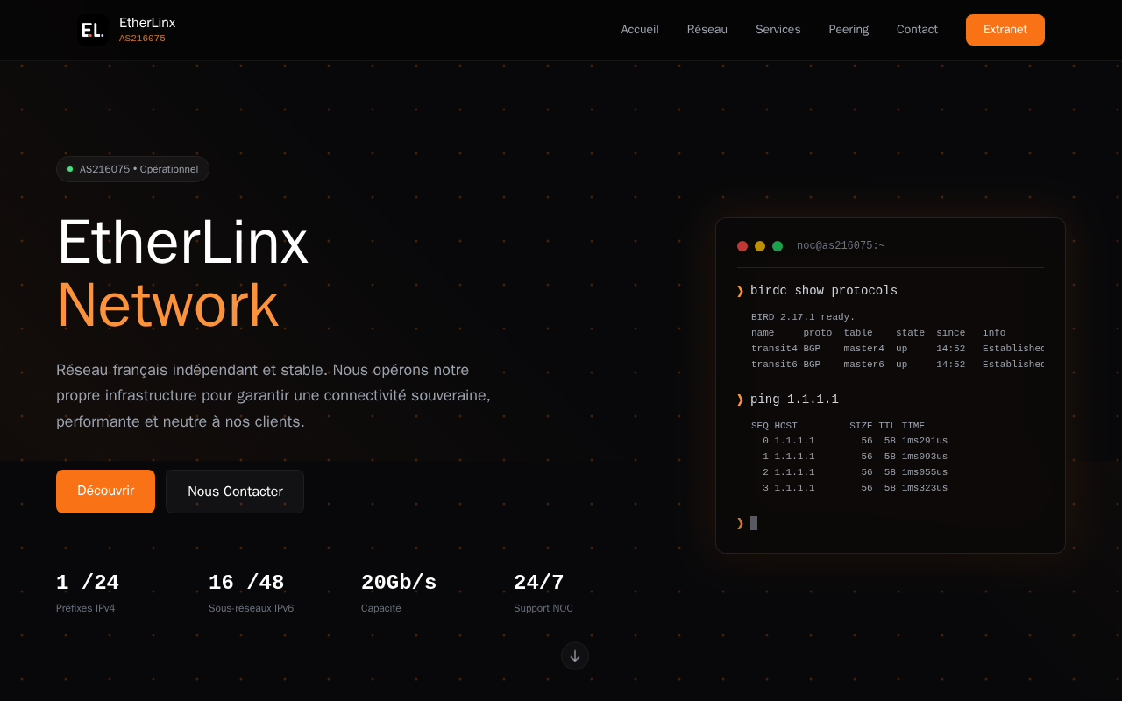
Task: Click the yellow terminal window dot
Action: point(760,246)
